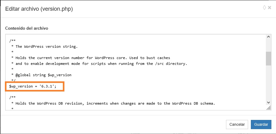Place cursor on the $wp_version variable name
The height and width of the screenshot is (134, 276).
pyautogui.click(x=20, y=86)
